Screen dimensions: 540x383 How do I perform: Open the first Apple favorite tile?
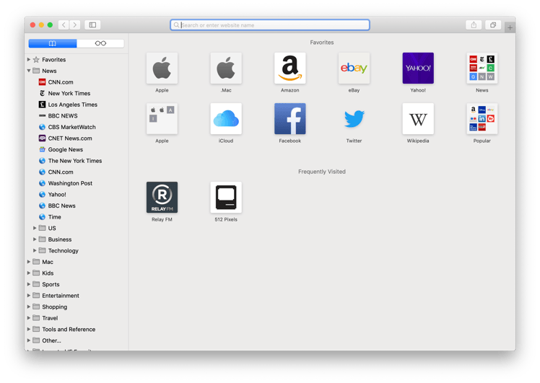click(162, 68)
